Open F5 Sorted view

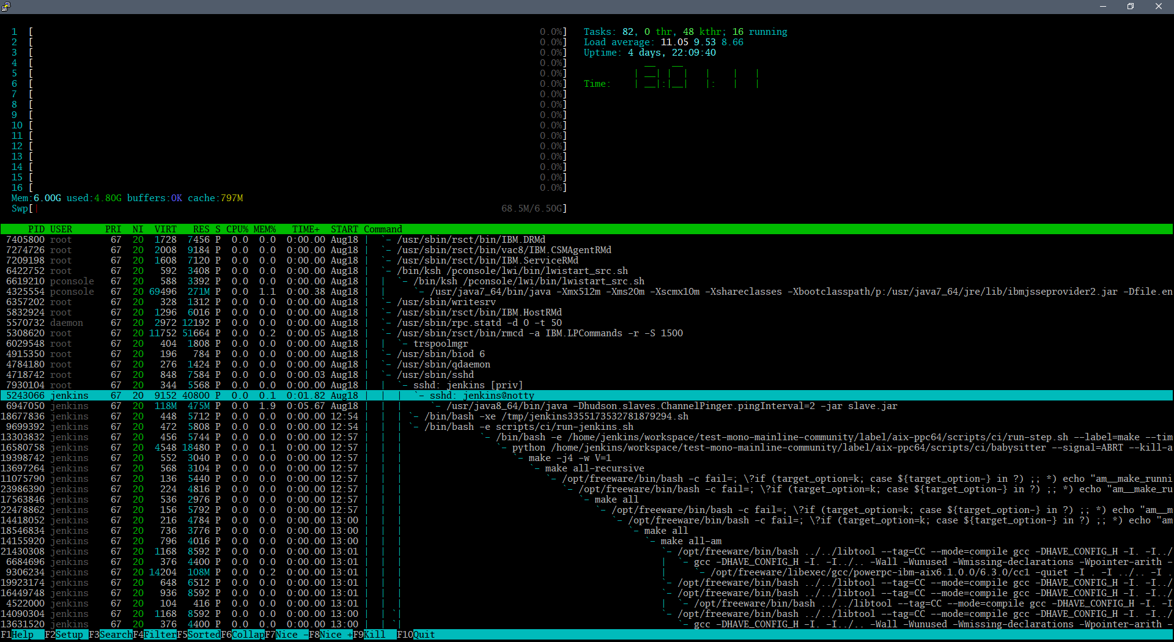tap(200, 635)
